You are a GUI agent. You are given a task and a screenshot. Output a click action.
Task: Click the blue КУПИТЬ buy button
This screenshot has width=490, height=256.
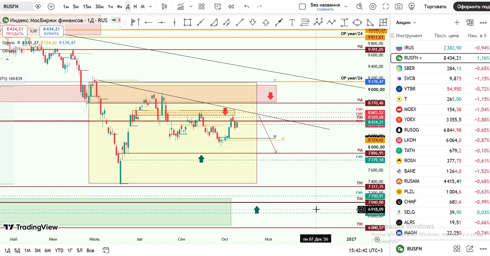pos(52,31)
